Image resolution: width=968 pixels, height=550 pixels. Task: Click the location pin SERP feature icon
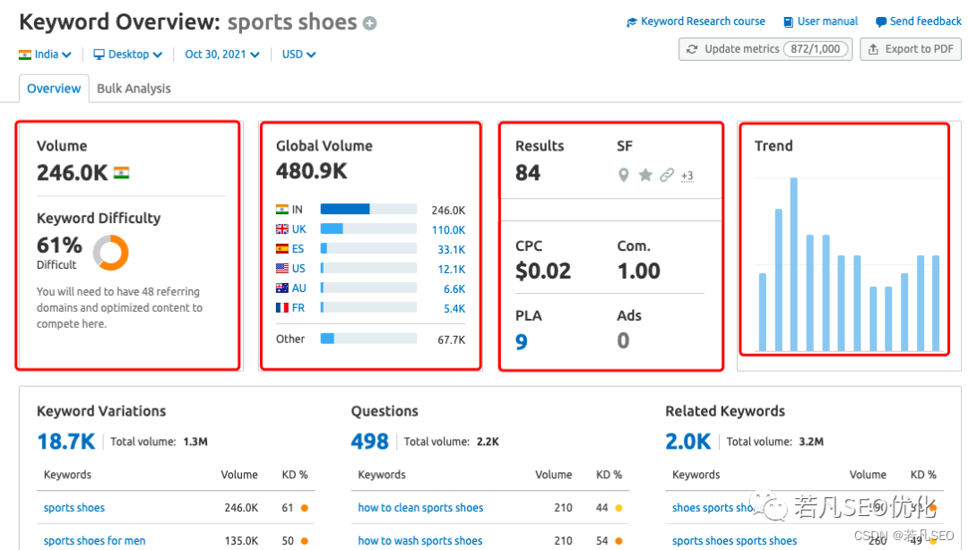click(624, 176)
